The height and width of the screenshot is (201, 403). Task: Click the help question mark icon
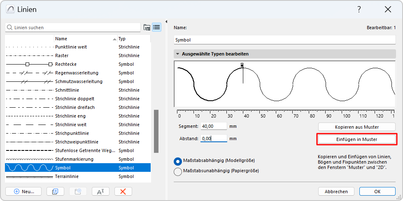point(359,9)
